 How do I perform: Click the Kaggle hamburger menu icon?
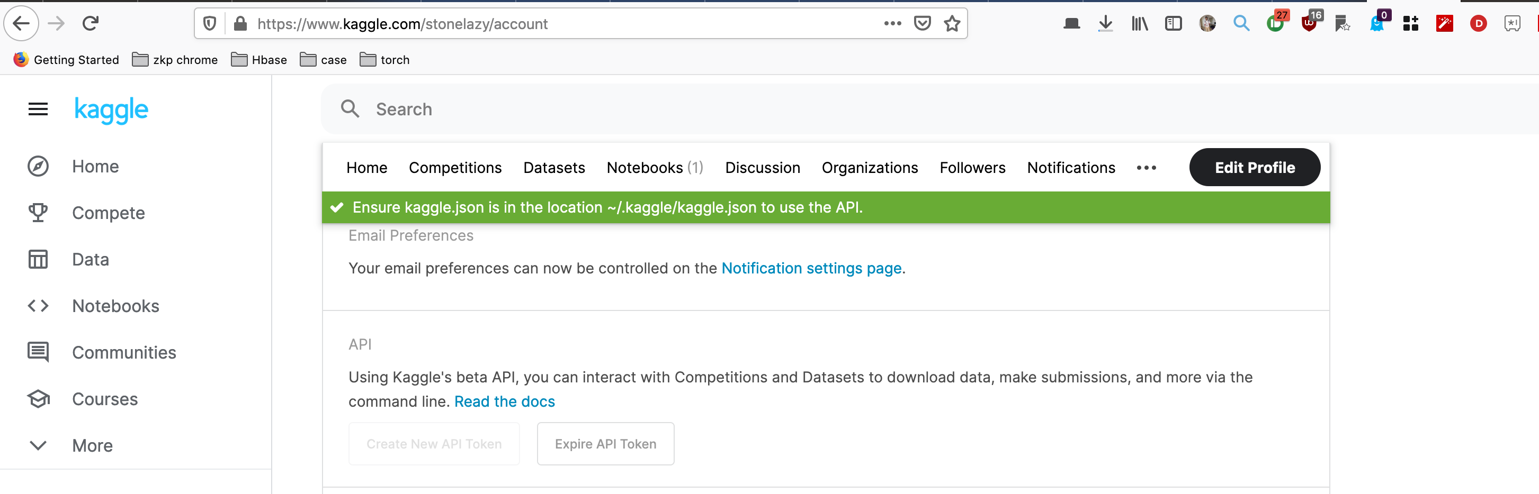38,109
